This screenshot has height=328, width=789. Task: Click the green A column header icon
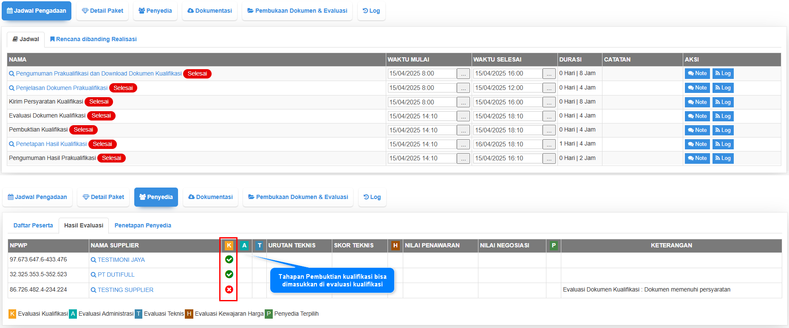click(244, 245)
